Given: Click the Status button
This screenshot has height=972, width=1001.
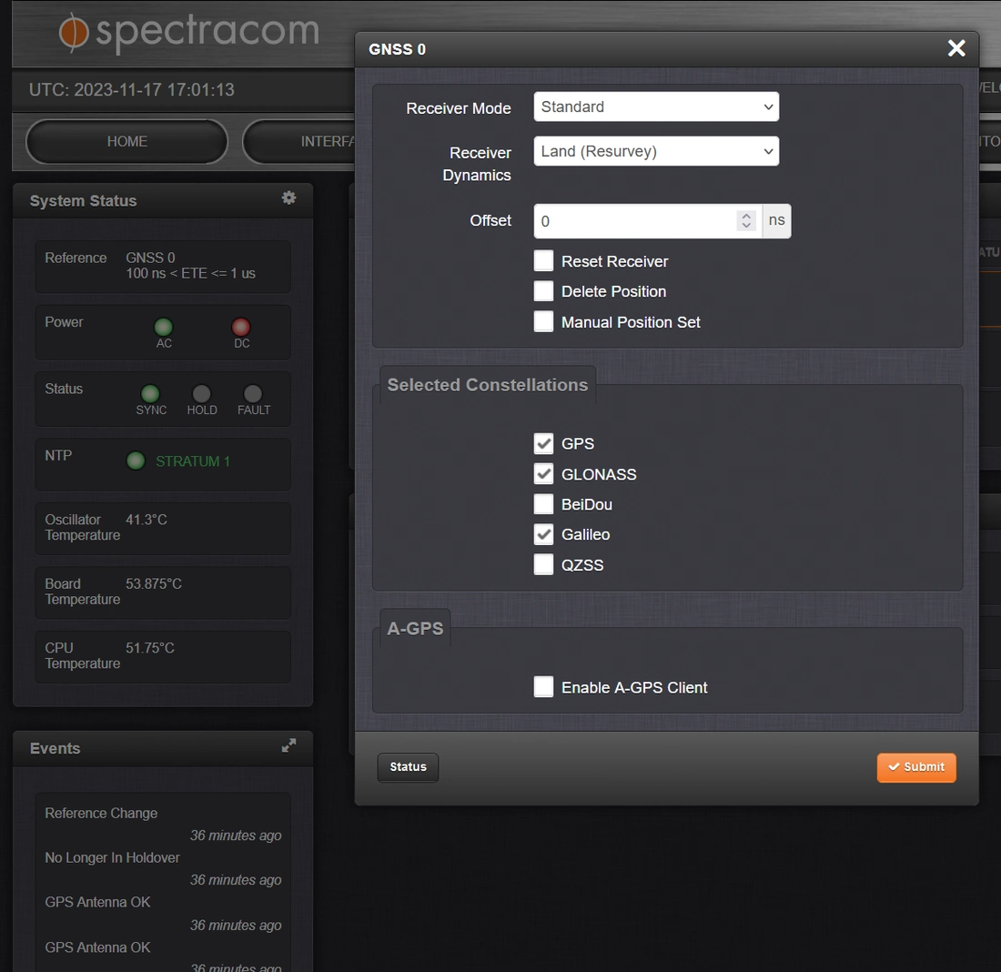Looking at the screenshot, I should pos(408,767).
